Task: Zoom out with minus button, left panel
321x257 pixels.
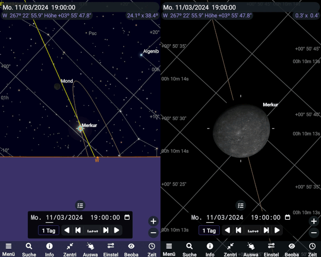Action: [154, 233]
